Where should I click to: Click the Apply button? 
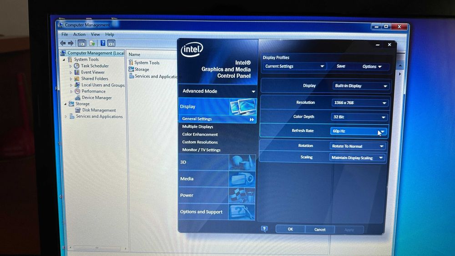click(349, 230)
